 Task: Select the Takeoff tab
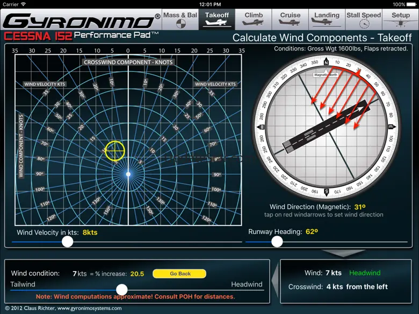pyautogui.click(x=217, y=19)
